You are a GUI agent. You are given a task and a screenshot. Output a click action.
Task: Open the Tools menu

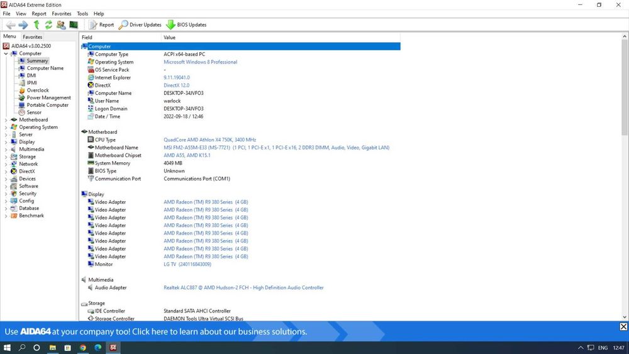click(82, 14)
